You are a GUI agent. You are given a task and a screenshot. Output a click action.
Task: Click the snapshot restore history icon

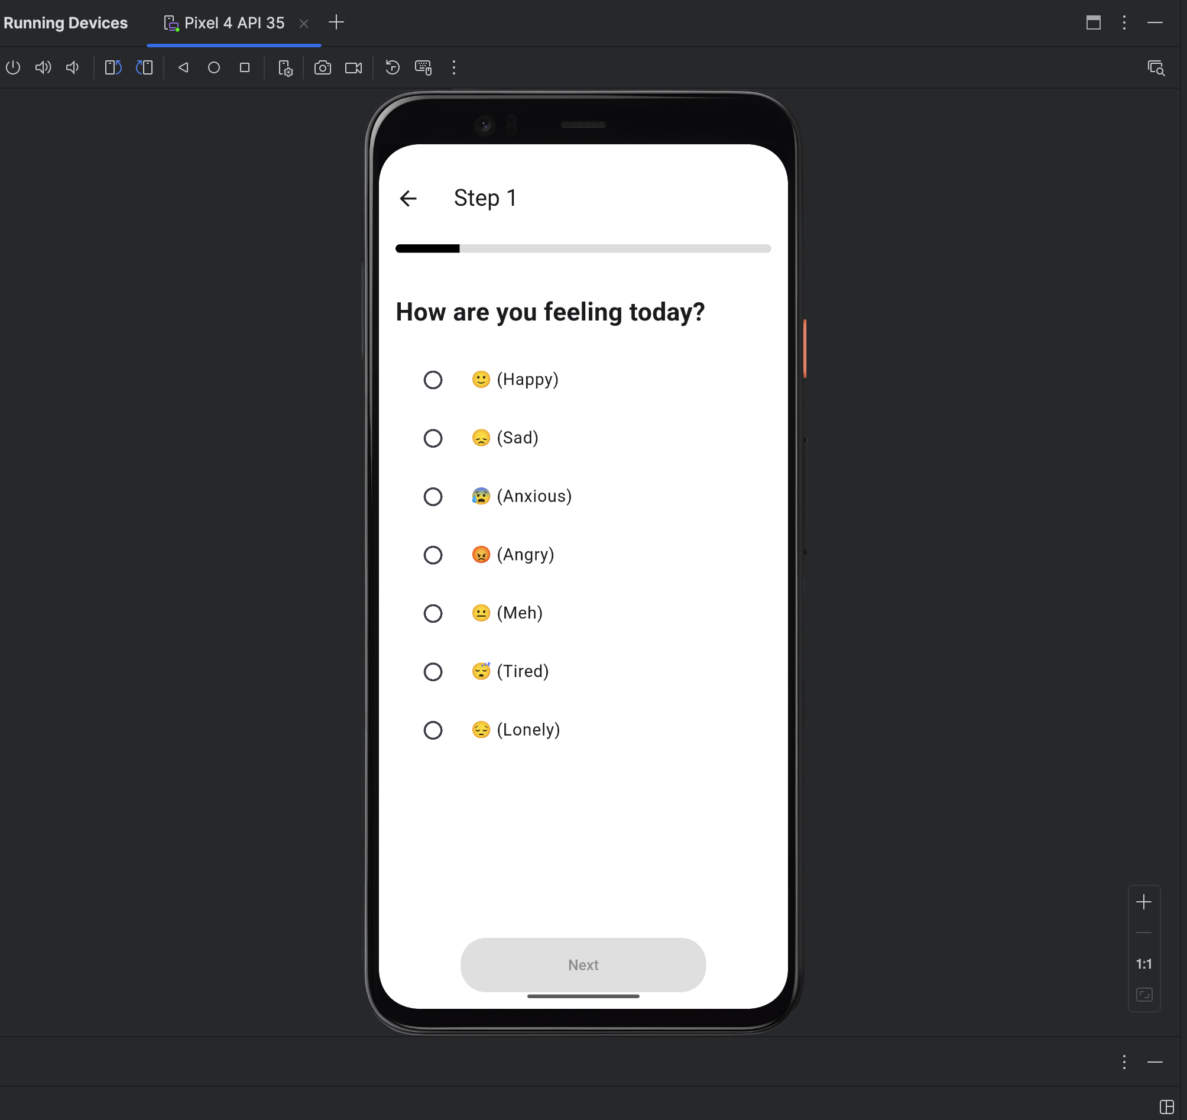(x=393, y=67)
